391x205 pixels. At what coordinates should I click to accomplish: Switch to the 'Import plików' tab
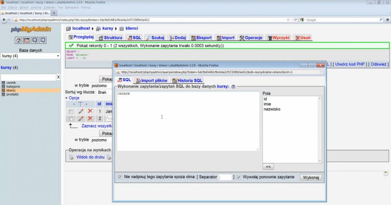click(151, 80)
